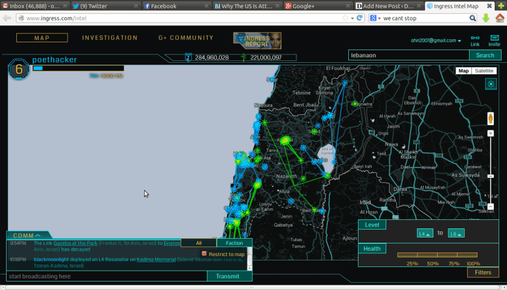Viewport: 507px width, 290px height.
Task: Show All COMM messages tab
Action: pos(199,243)
